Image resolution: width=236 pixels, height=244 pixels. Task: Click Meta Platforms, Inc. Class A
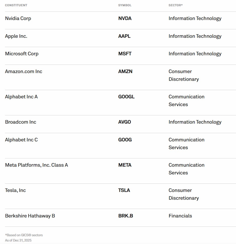coord(36,165)
